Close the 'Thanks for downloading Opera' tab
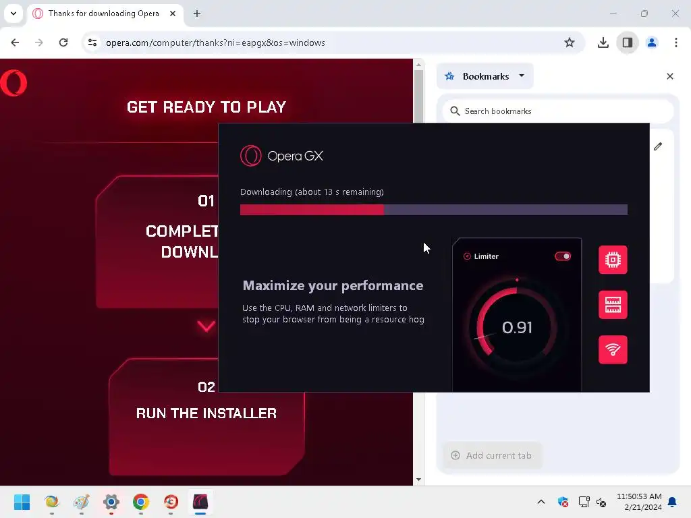 coord(173,13)
